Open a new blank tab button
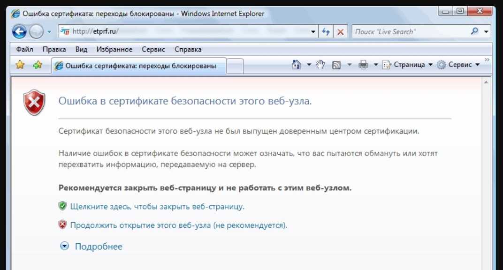The image size is (503, 270). pos(235,66)
